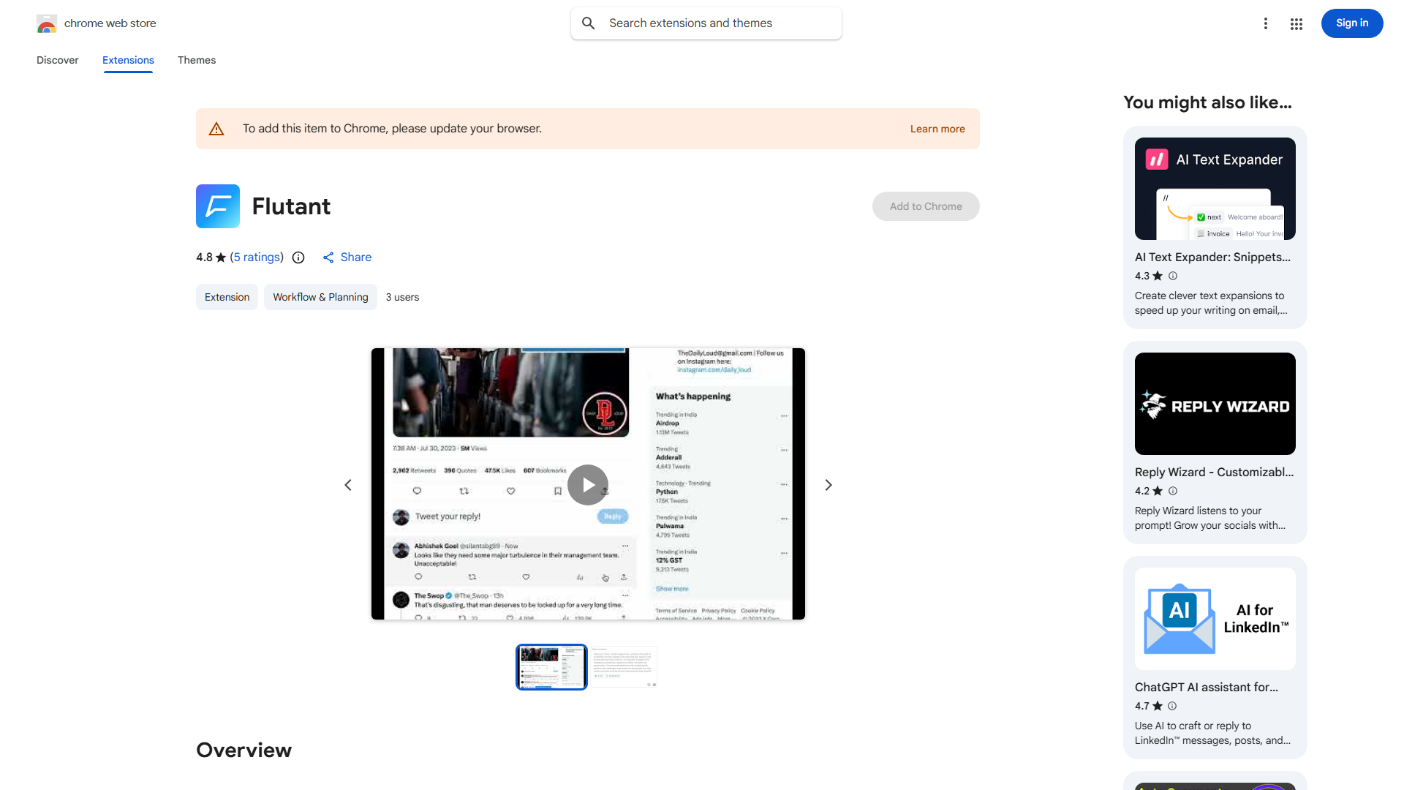Open the more options three-dot menu
This screenshot has height=790, width=1404.
(x=1266, y=23)
